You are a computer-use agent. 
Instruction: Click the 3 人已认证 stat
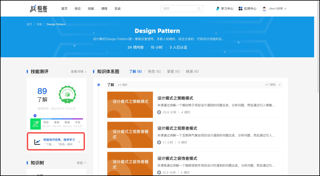pyautogui.click(x=178, y=47)
